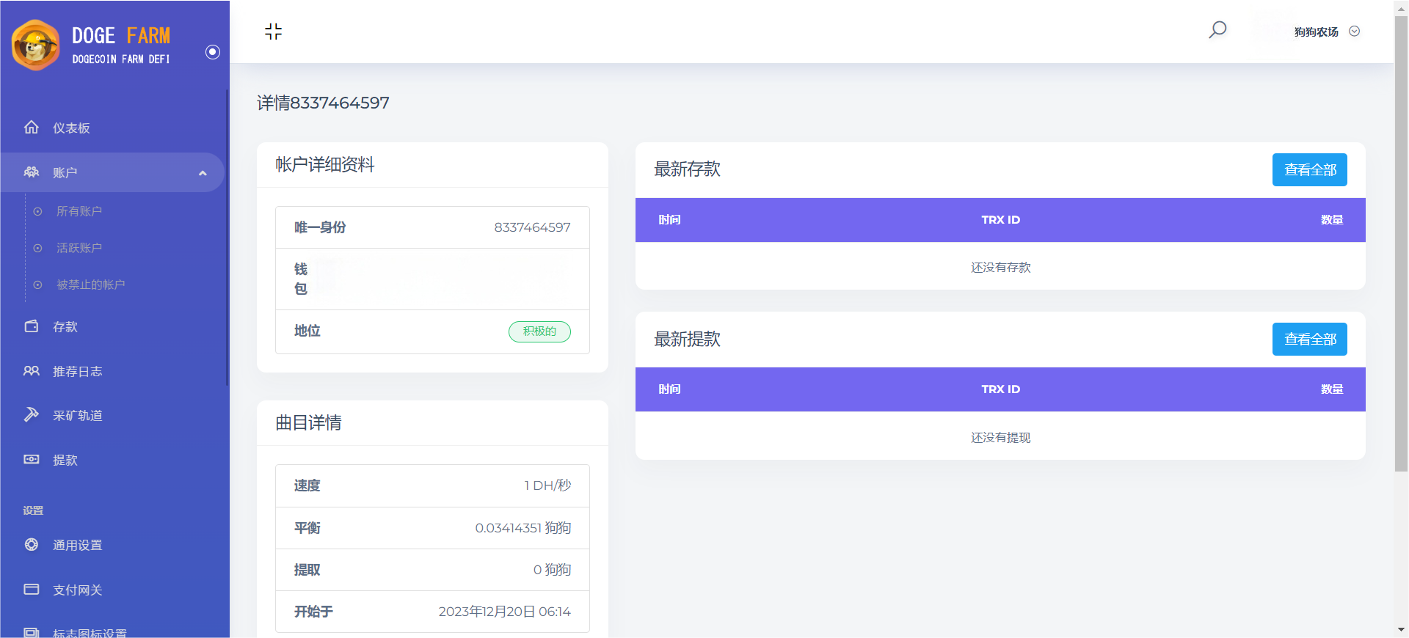The image size is (1409, 638).
Task: Select 所有账户 radio bullet item
Action: [x=38, y=212]
